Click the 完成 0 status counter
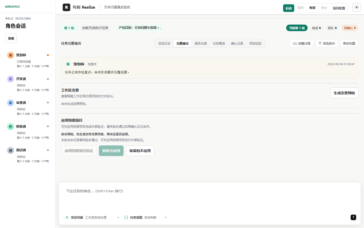The height and width of the screenshot is (228, 364). point(316,28)
